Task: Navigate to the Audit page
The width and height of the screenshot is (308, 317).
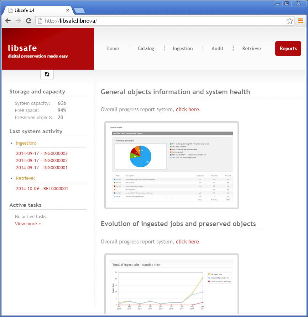Action: pyautogui.click(x=218, y=49)
